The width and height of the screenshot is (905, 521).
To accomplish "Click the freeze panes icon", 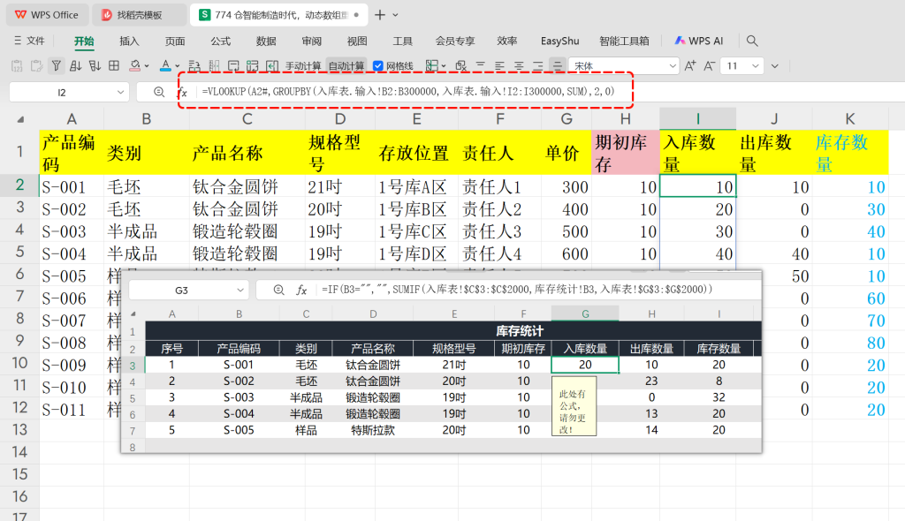I will pyautogui.click(x=431, y=65).
